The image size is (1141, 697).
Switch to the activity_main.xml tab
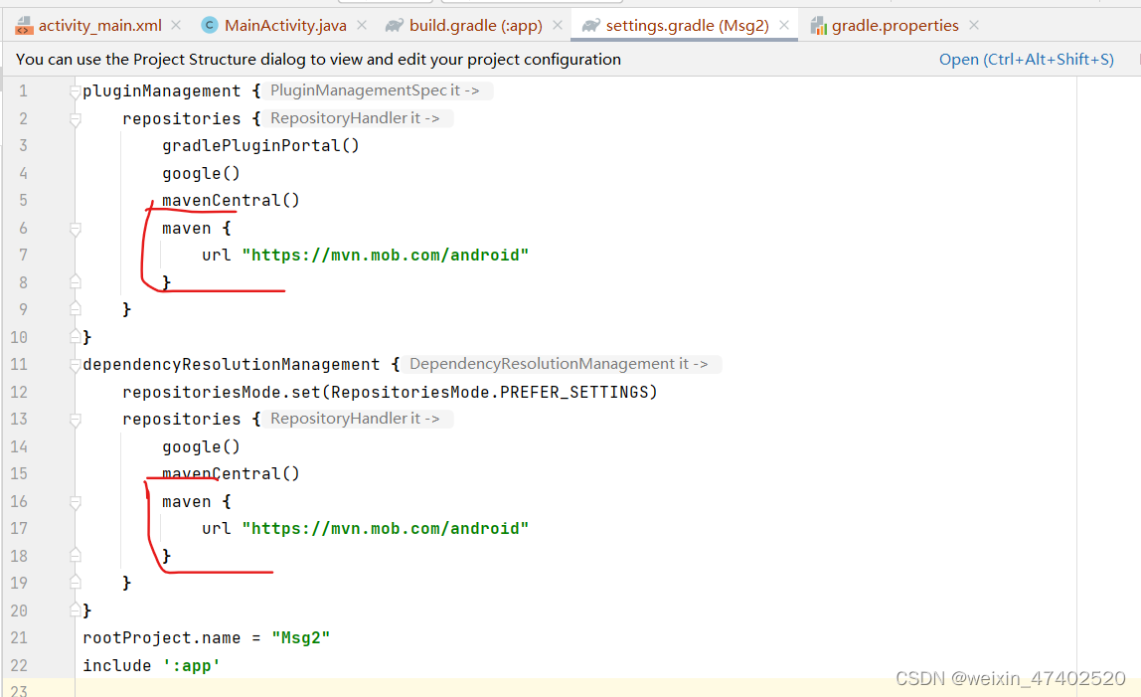[x=99, y=25]
